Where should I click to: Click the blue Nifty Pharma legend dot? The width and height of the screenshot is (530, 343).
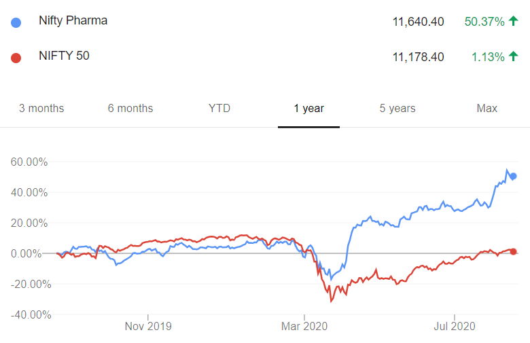click(x=16, y=22)
